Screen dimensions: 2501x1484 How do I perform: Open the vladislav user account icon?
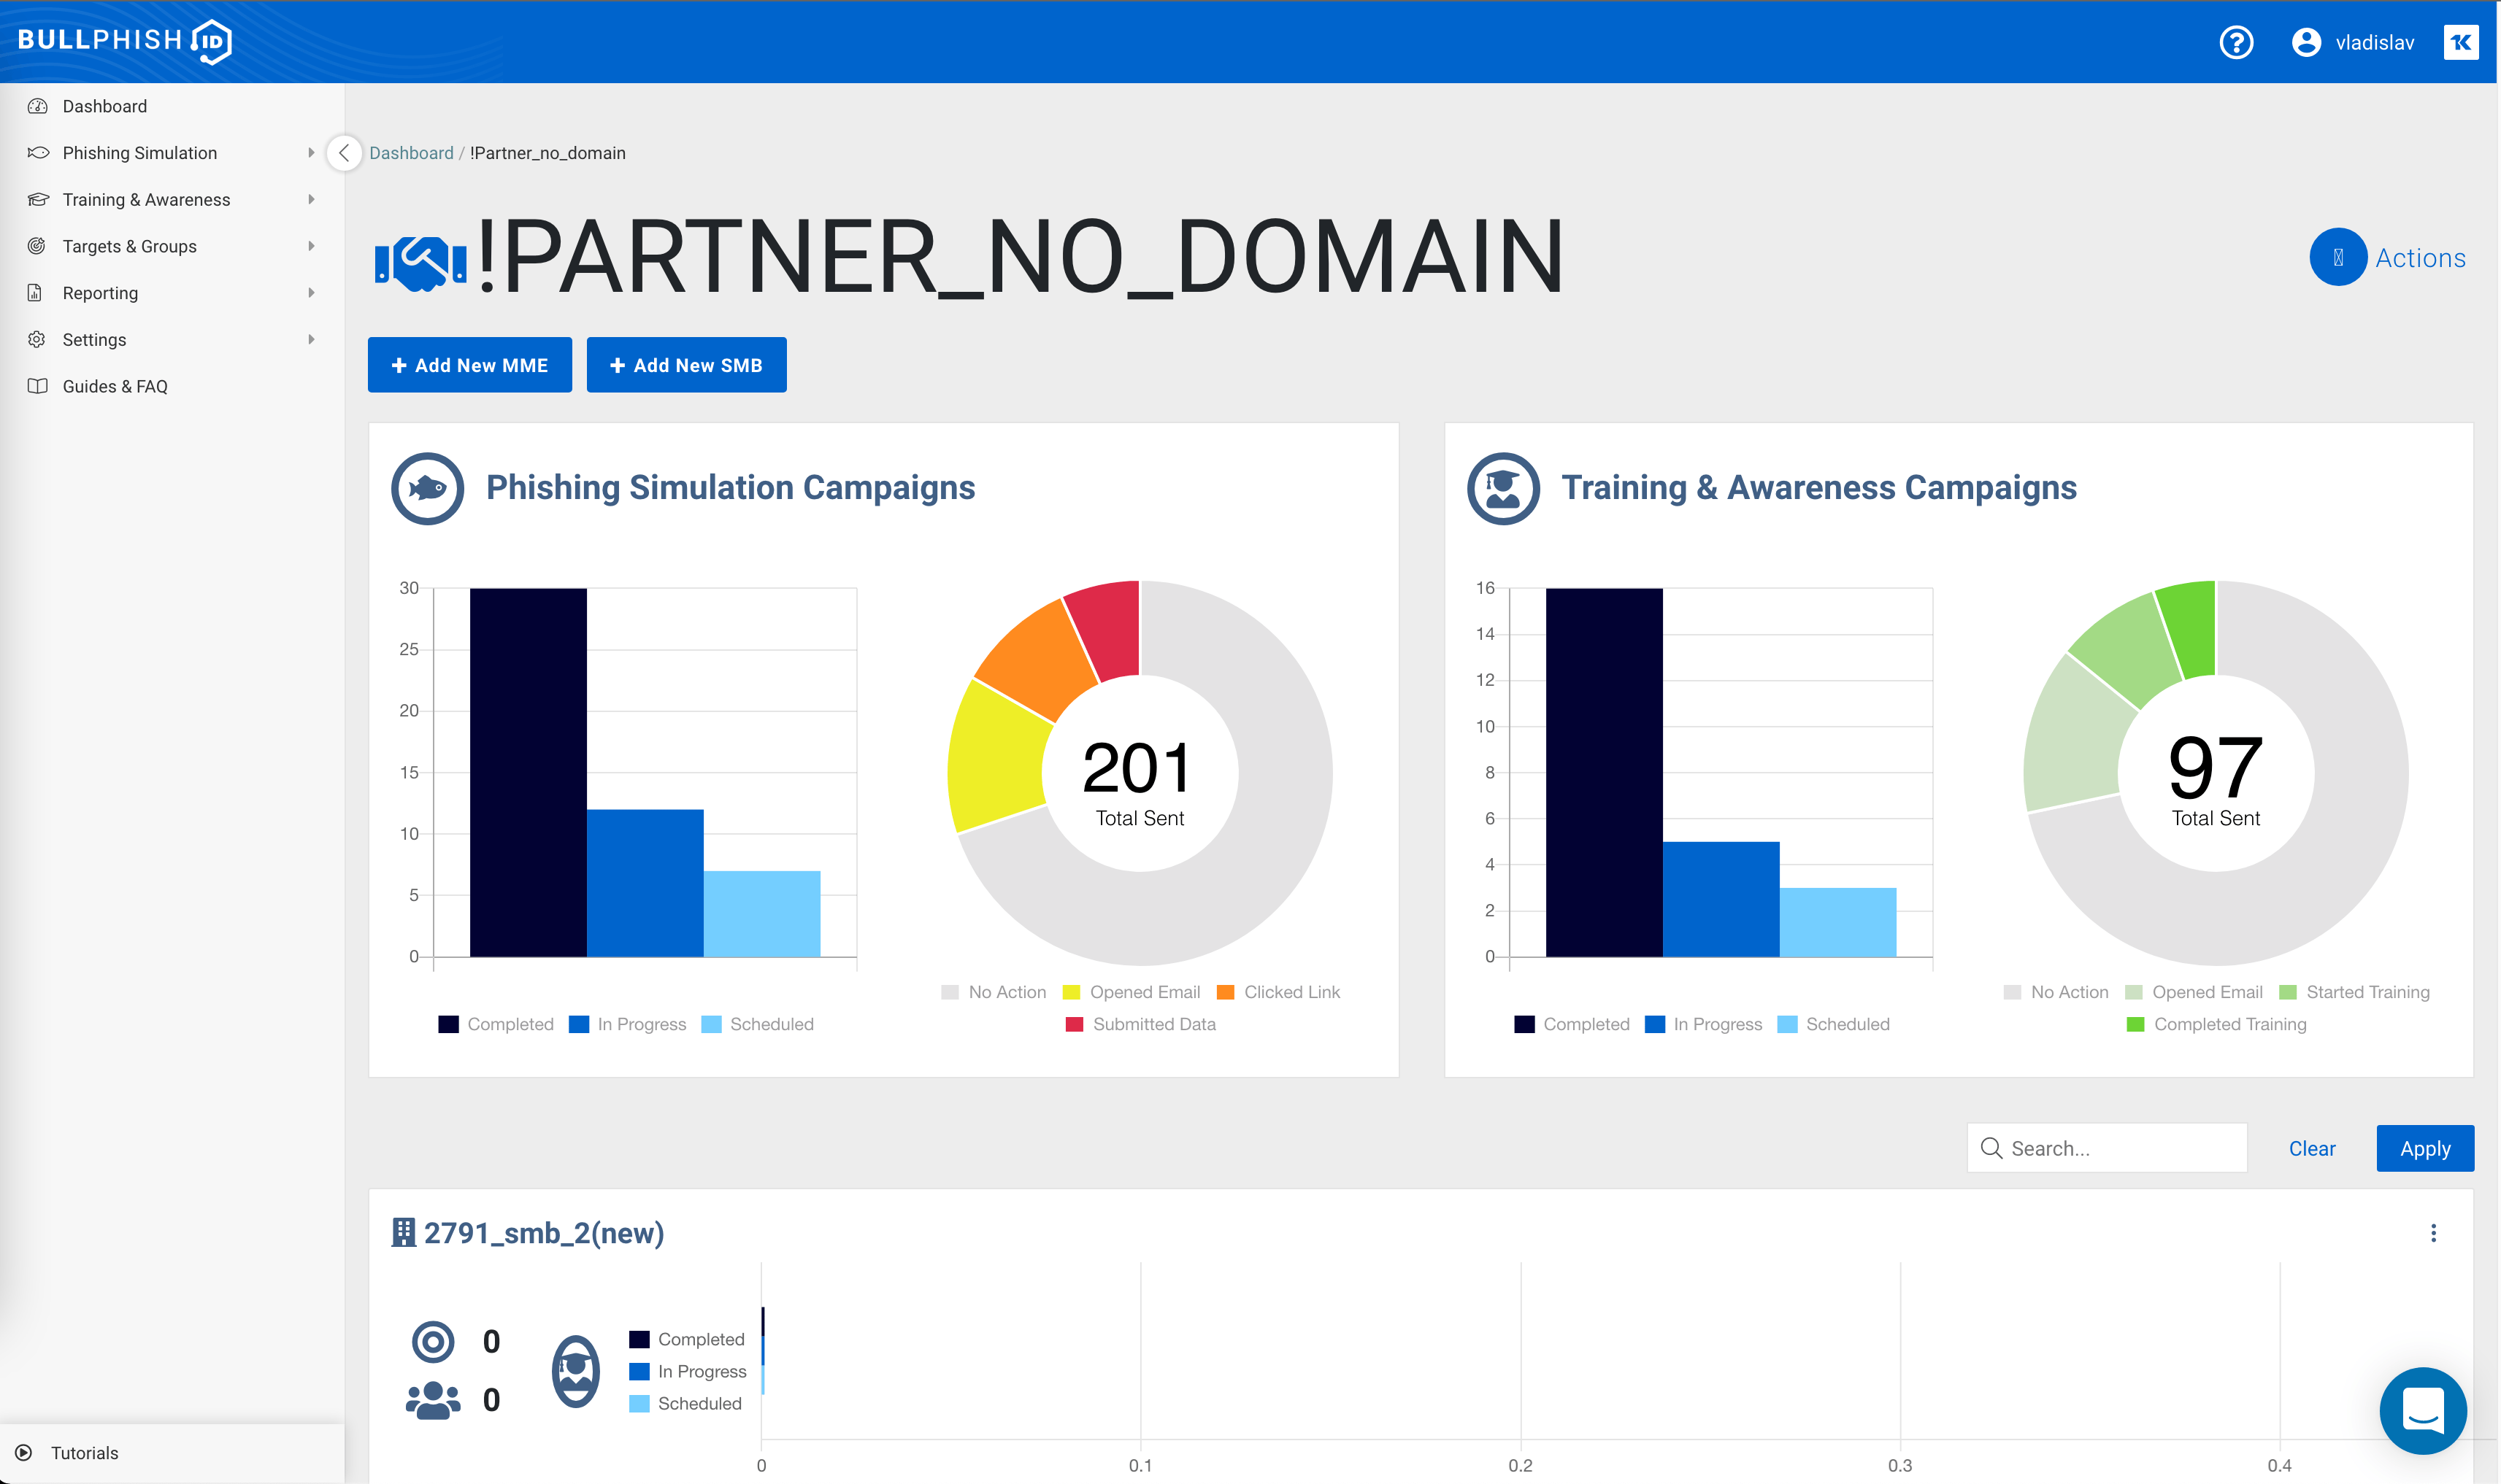[x=2306, y=42]
